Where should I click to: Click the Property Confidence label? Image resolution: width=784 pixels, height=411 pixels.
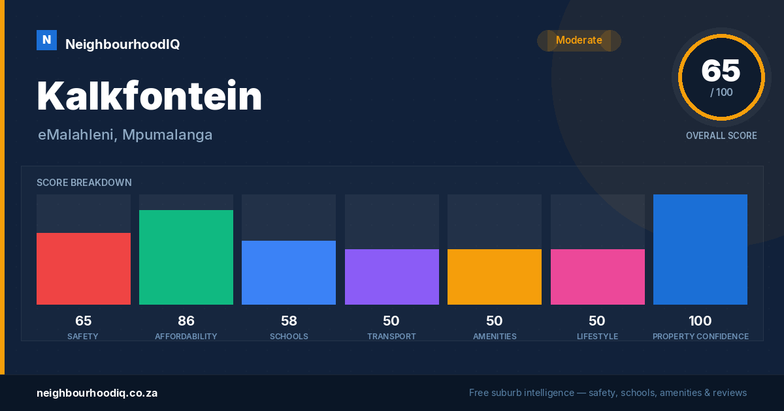click(700, 337)
